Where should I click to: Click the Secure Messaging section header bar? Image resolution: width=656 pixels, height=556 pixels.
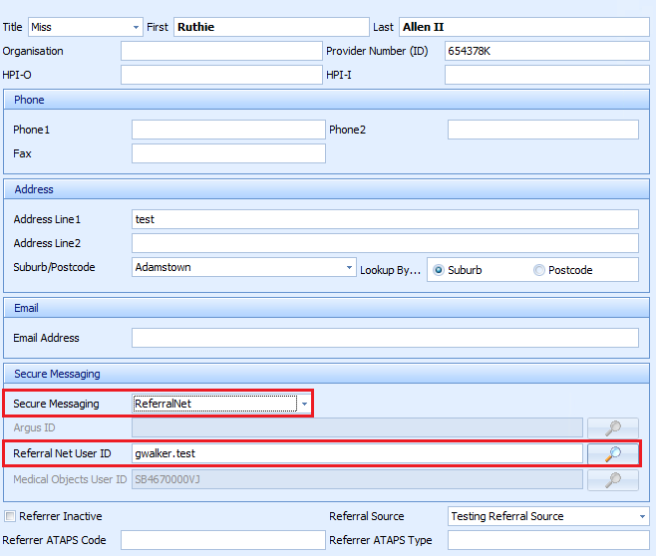(x=326, y=374)
